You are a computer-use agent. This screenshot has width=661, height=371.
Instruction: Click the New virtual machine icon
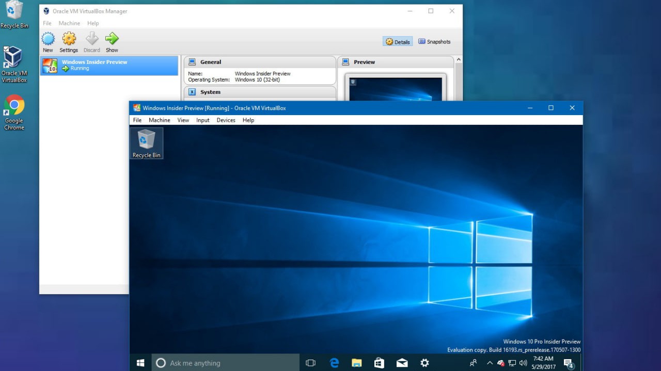(48, 39)
